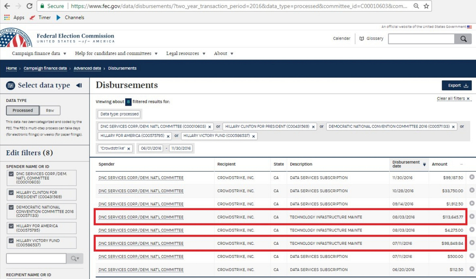Screen dimensions: 476x279
Task: Open the browser zoom magnifier icon
Action: point(416,6)
